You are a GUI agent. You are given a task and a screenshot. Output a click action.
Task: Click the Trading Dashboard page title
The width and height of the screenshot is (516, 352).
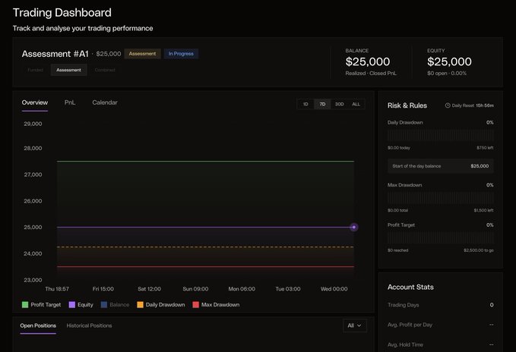pyautogui.click(x=62, y=12)
